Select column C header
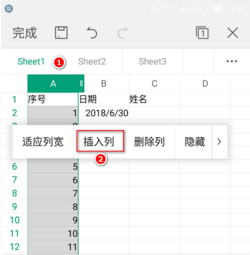Image resolution: width=250 pixels, height=255 pixels. [x=154, y=83]
